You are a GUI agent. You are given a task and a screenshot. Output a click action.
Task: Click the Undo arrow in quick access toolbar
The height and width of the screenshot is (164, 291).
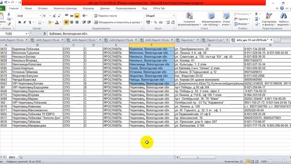(x=6, y=2)
